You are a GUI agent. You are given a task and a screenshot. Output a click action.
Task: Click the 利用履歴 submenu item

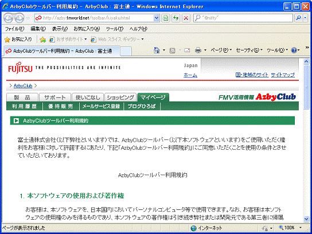(x=24, y=106)
